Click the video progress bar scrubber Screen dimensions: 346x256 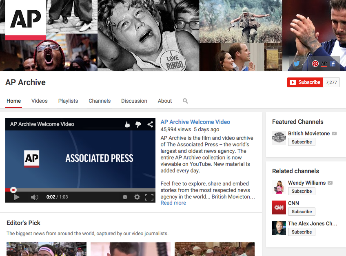click(x=13, y=190)
